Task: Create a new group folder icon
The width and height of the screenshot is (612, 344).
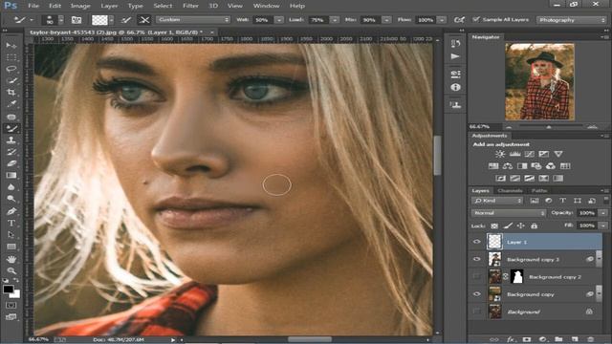Action: (558, 339)
